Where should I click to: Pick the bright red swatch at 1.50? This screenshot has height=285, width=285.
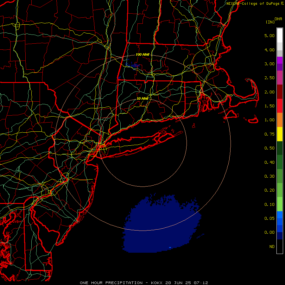[x=280, y=106]
